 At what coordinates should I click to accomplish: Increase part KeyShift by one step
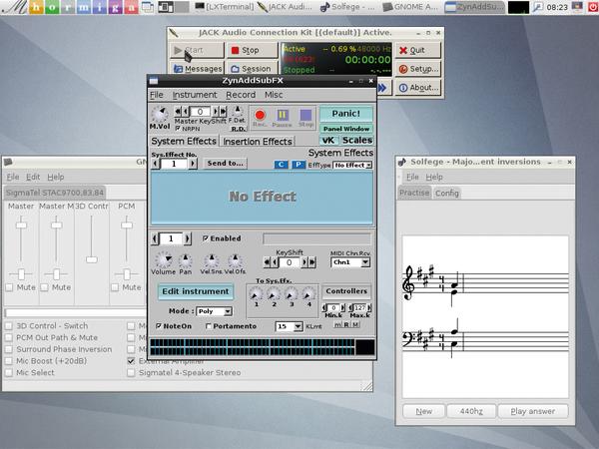click(304, 262)
